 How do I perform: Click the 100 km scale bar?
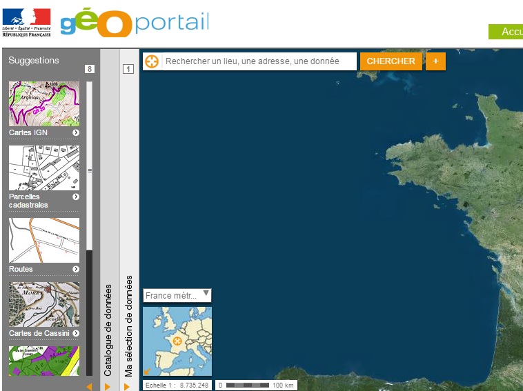tap(256, 385)
